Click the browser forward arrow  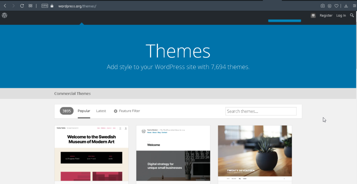point(14,6)
